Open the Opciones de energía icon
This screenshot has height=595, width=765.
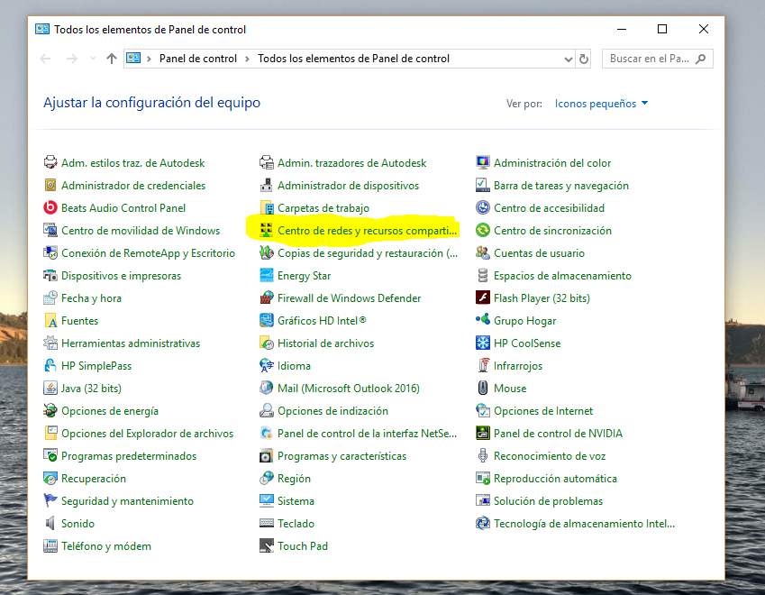50,411
